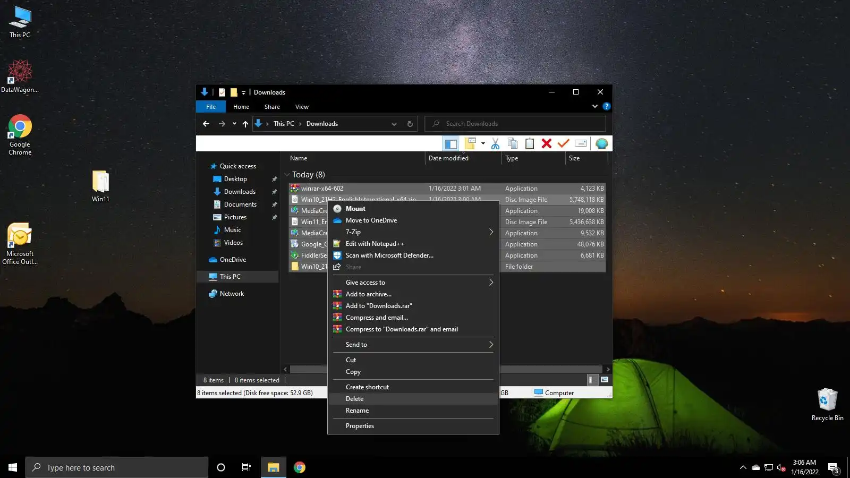
Task: Select This PC in the navigation pane
Action: tap(230, 277)
